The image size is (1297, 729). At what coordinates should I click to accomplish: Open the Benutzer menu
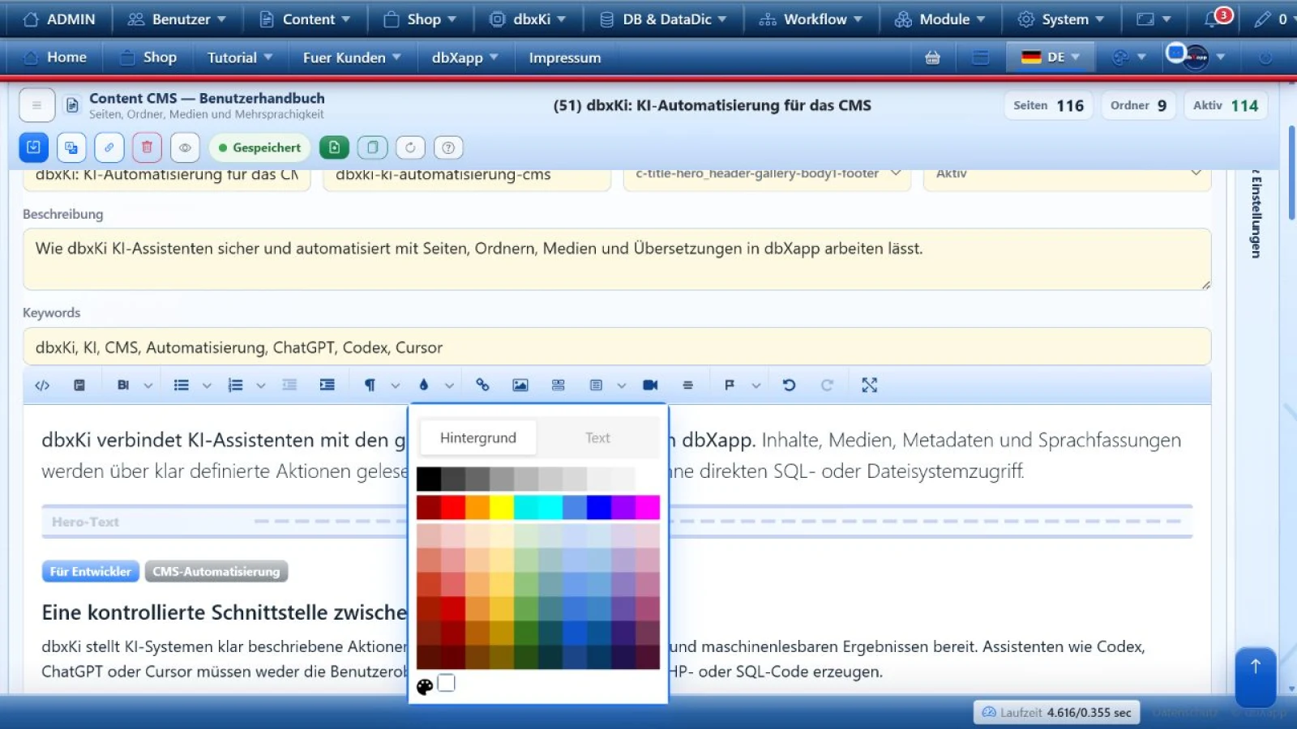point(177,19)
